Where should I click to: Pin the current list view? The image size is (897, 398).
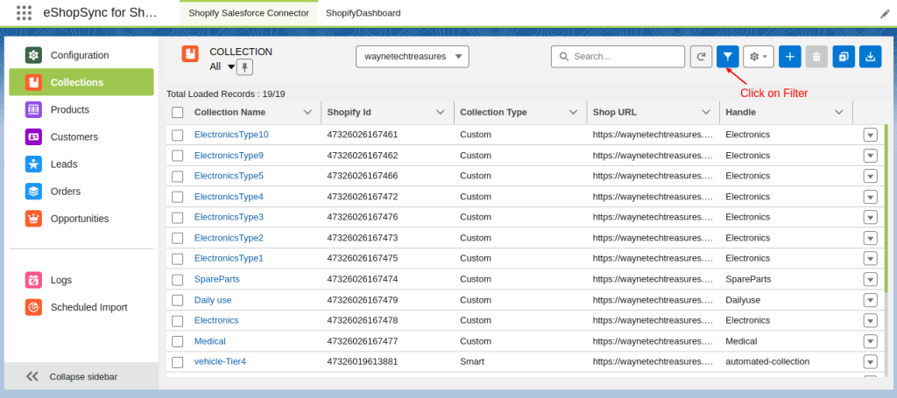[x=245, y=67]
